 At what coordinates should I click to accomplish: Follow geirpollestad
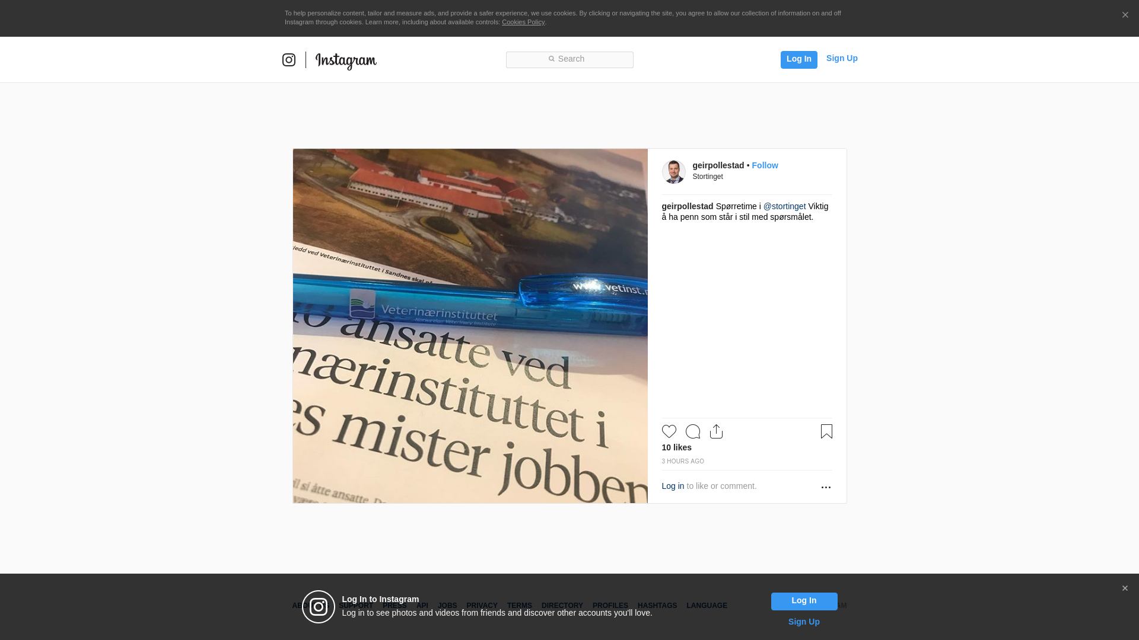pos(765,165)
